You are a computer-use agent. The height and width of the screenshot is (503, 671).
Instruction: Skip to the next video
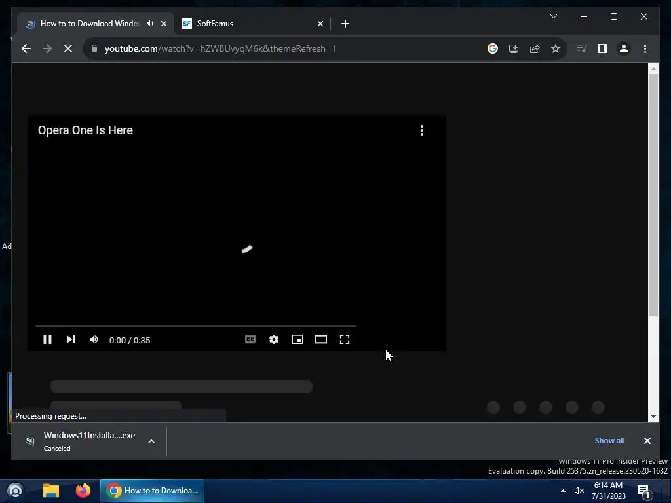click(71, 340)
